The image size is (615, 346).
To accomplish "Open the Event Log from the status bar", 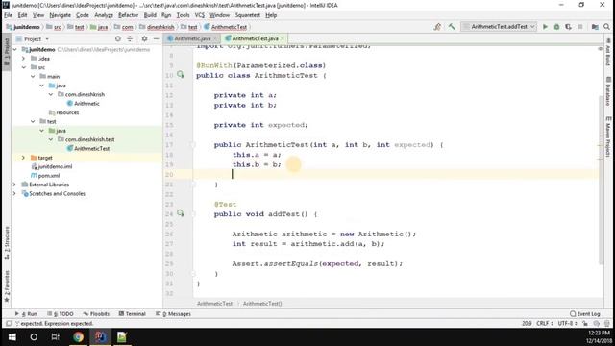I will [585, 314].
